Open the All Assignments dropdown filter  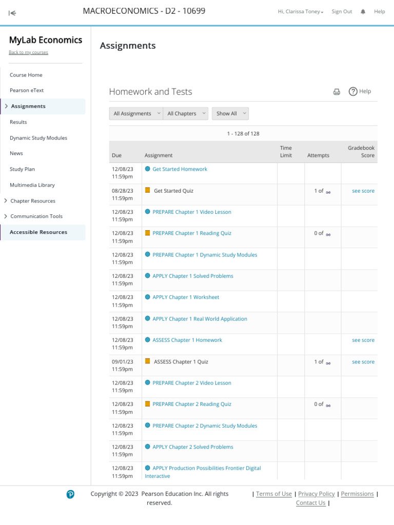click(x=136, y=113)
